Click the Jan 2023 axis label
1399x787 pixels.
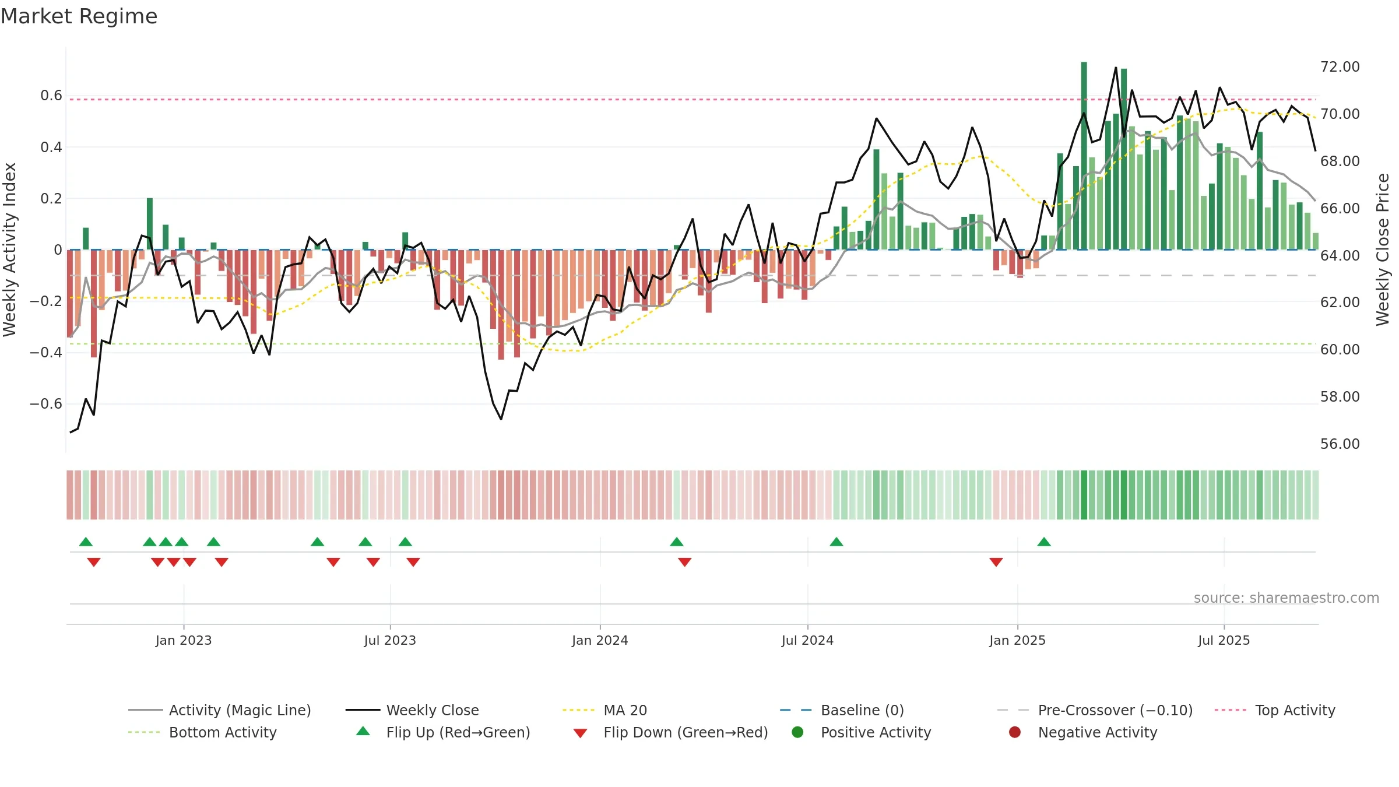click(184, 640)
